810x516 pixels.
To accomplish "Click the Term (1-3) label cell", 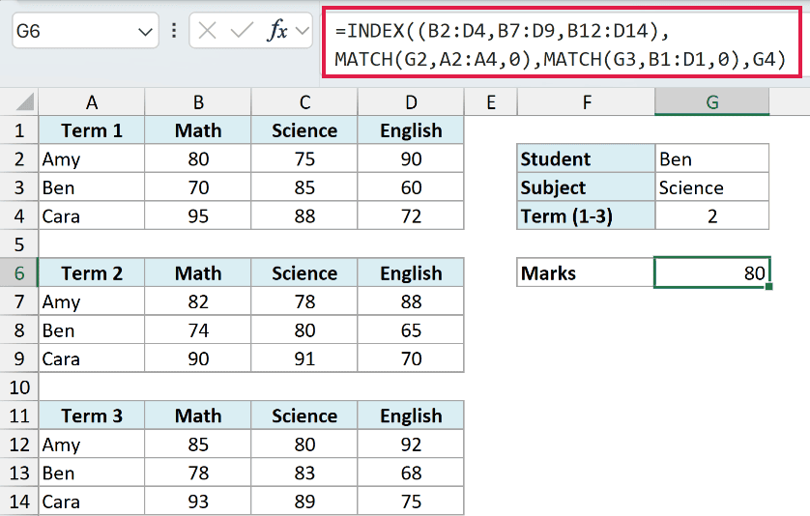I will tap(586, 215).
